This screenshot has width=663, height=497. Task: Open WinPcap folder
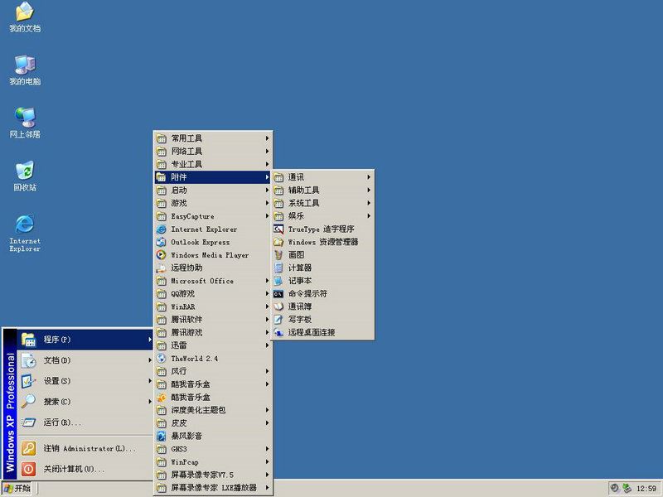click(213, 462)
